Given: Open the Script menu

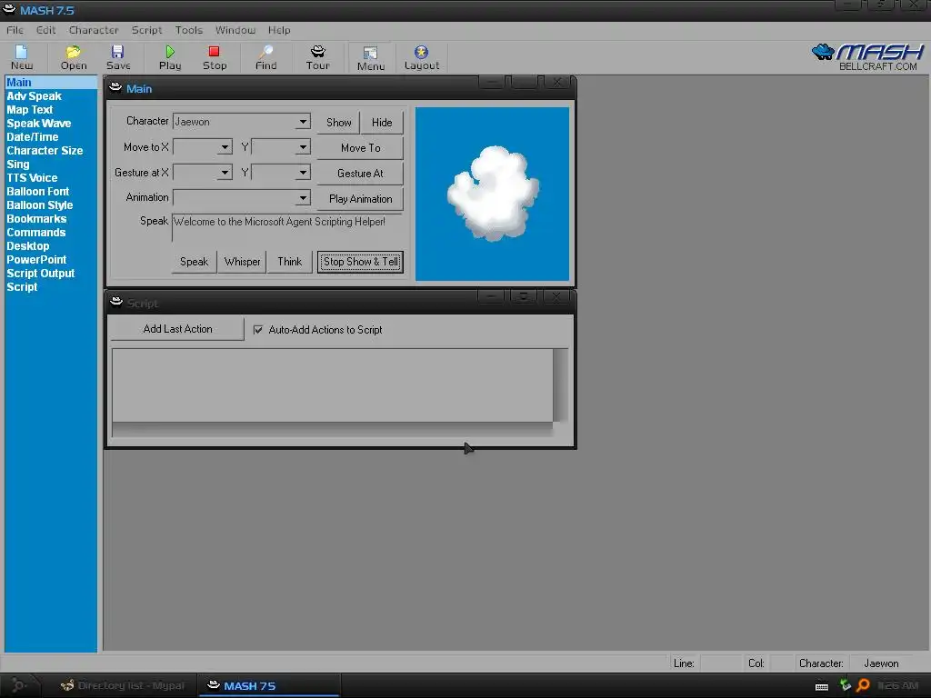Looking at the screenshot, I should click(146, 30).
